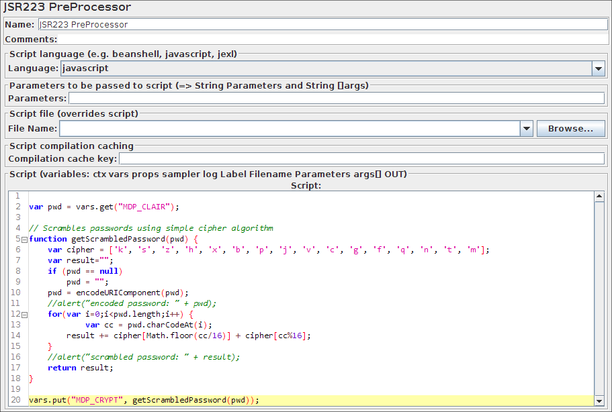Expand the File Name dropdown arrow
Viewport: 612px width, 412px height.
526,128
